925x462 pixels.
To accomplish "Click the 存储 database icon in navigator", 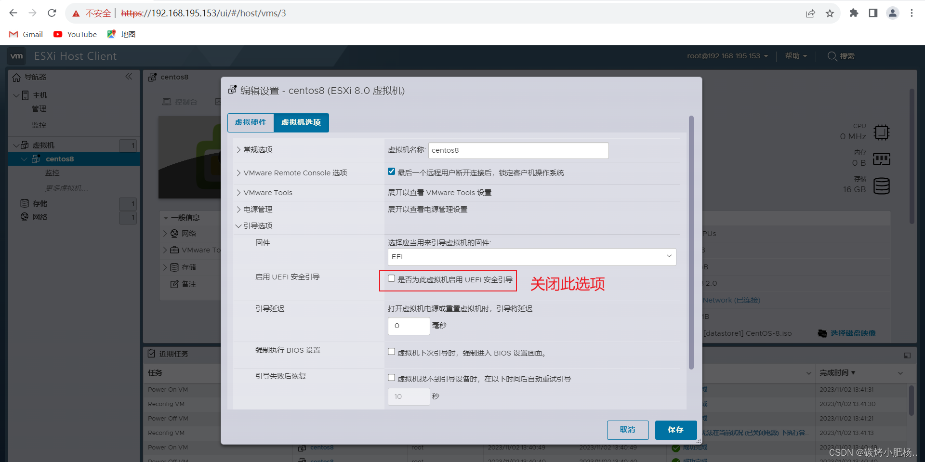I will [25, 203].
